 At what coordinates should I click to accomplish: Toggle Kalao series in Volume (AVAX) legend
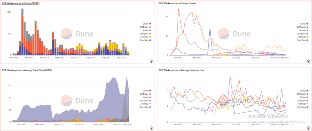coord(147,30)
